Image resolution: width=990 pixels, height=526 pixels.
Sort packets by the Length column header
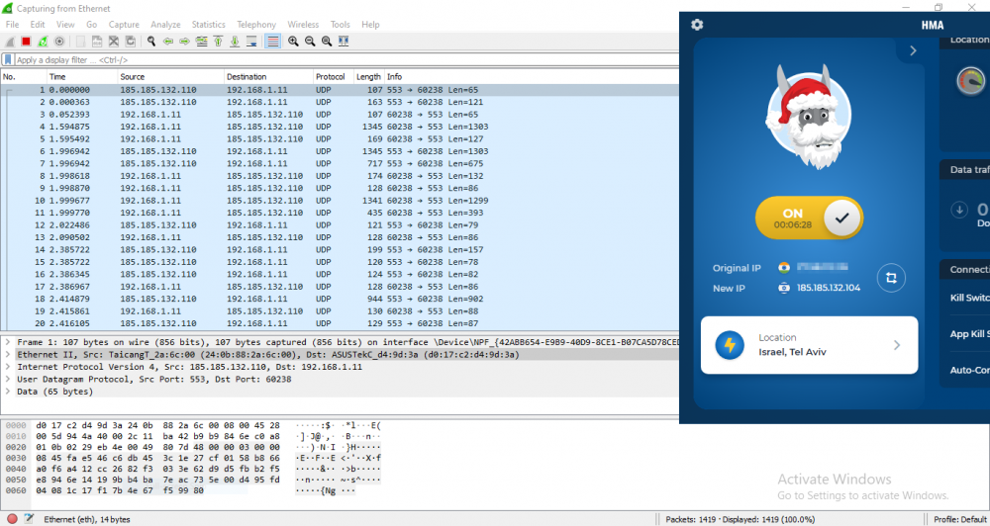368,76
